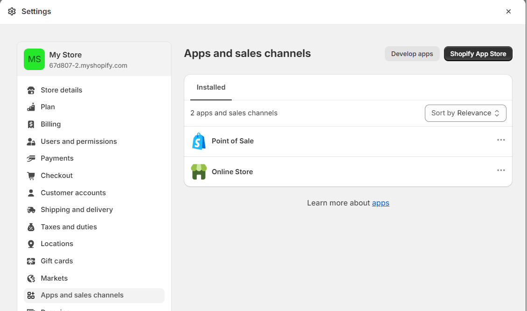Click the Settings gear icon
The height and width of the screenshot is (311, 527).
click(12, 12)
